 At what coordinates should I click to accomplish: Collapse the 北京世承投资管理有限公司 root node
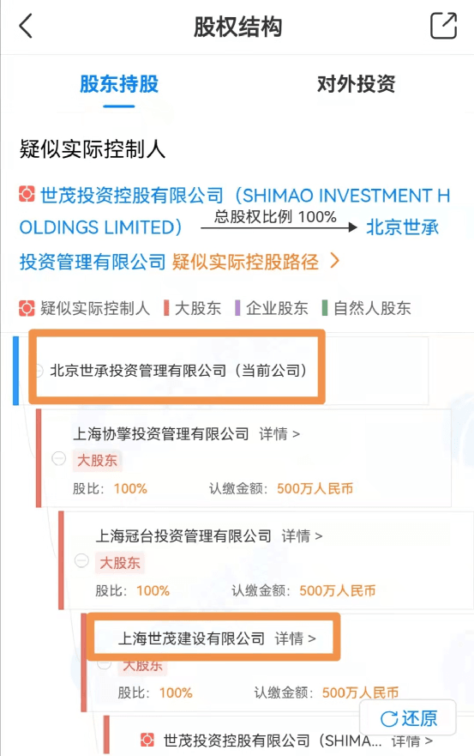point(39,371)
